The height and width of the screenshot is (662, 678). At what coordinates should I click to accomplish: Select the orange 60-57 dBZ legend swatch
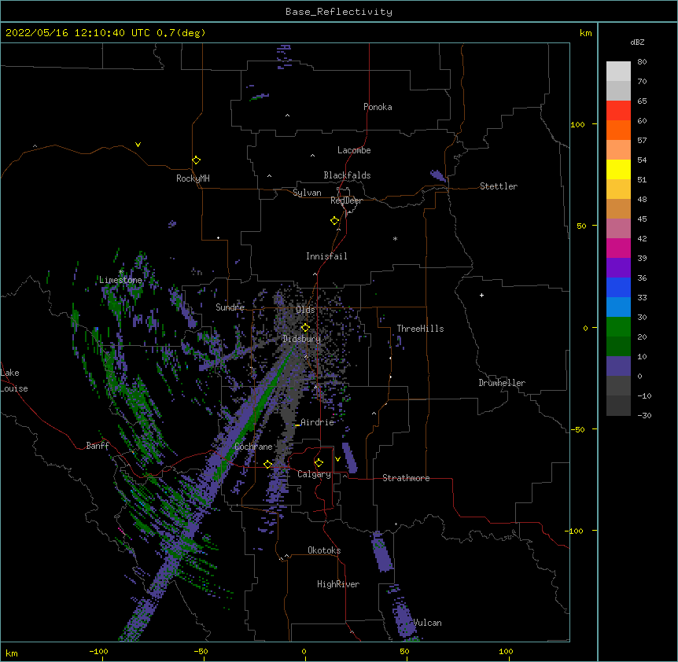(618, 131)
